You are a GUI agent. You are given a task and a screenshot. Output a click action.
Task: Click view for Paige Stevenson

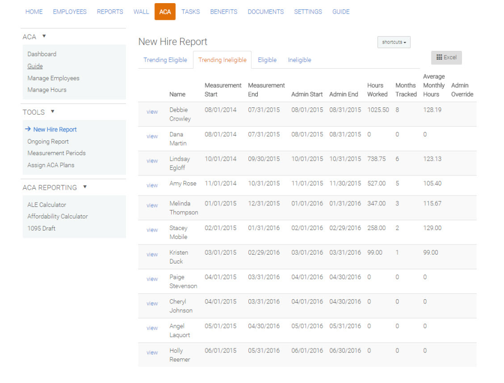[152, 279]
